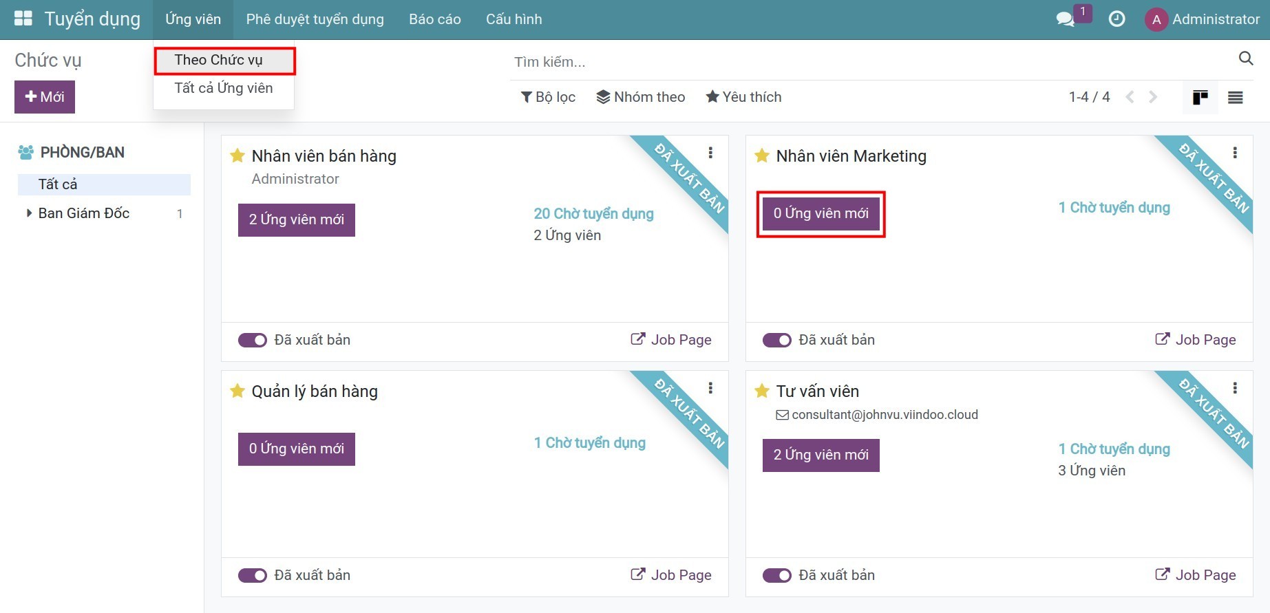Click 2 Ứng viên mới on Tư vấn viên

click(x=821, y=455)
